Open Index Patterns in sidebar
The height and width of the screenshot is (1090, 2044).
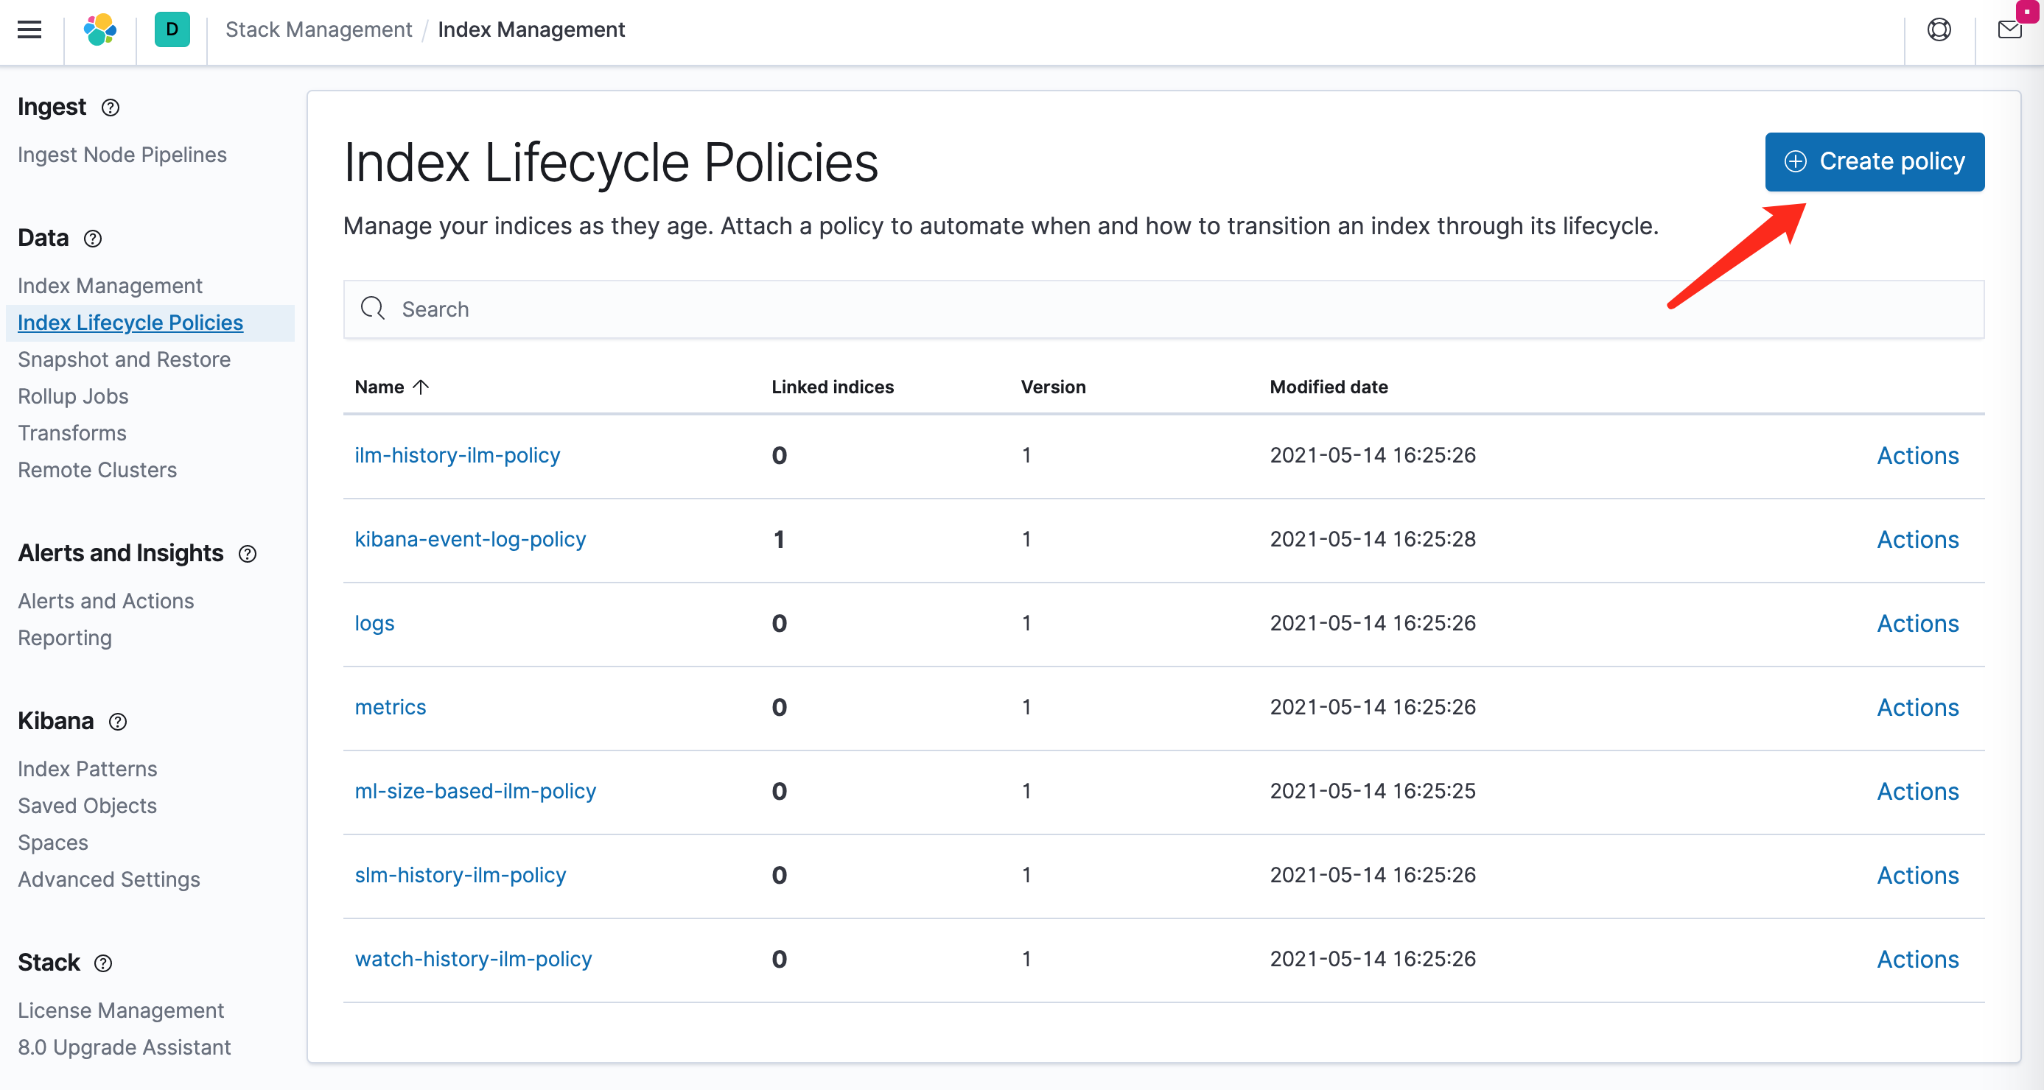click(87, 769)
